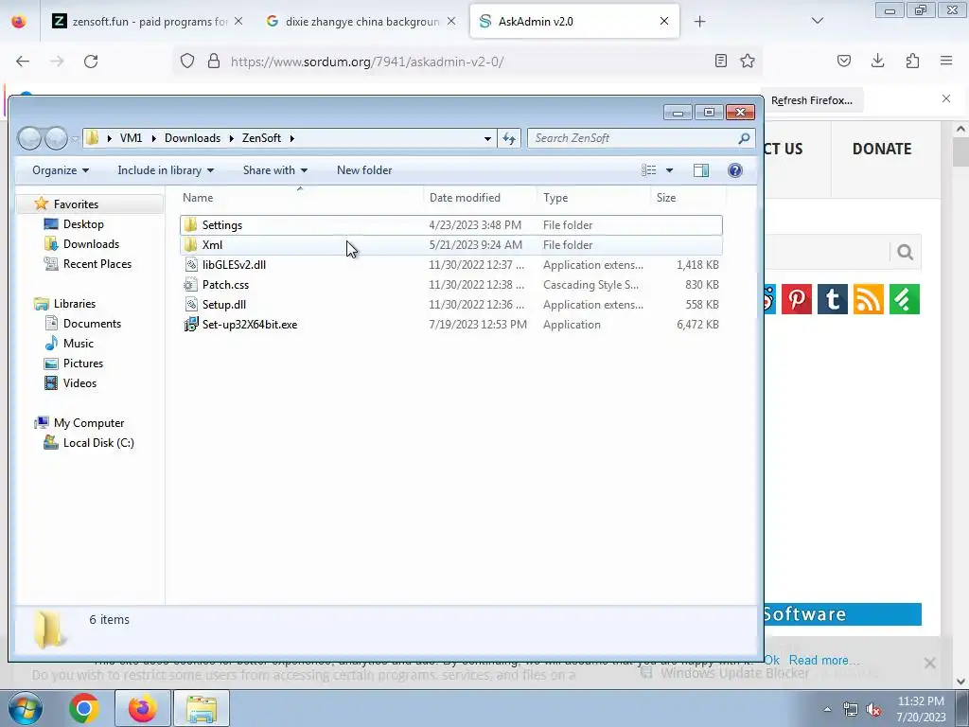Click Read more cookie link
The width and height of the screenshot is (969, 727).
(x=824, y=660)
